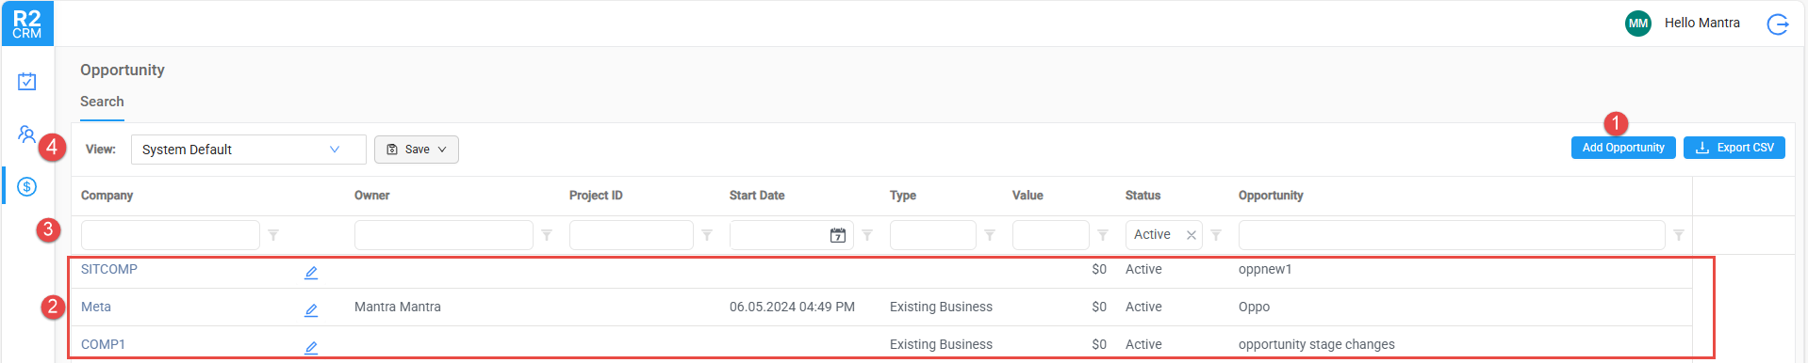The image size is (1808, 363).
Task: Open the calendar tasks sidebar icon
Action: pos(27,82)
